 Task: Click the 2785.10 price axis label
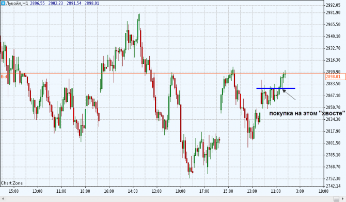point(333,155)
